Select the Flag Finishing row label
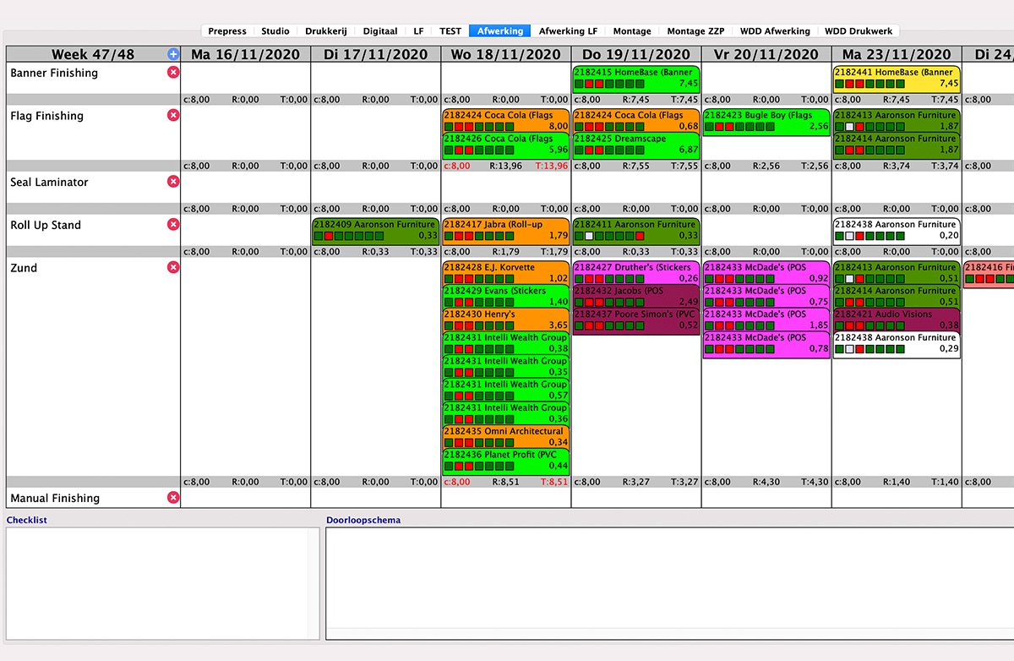Image resolution: width=1014 pixels, height=661 pixels. [46, 116]
